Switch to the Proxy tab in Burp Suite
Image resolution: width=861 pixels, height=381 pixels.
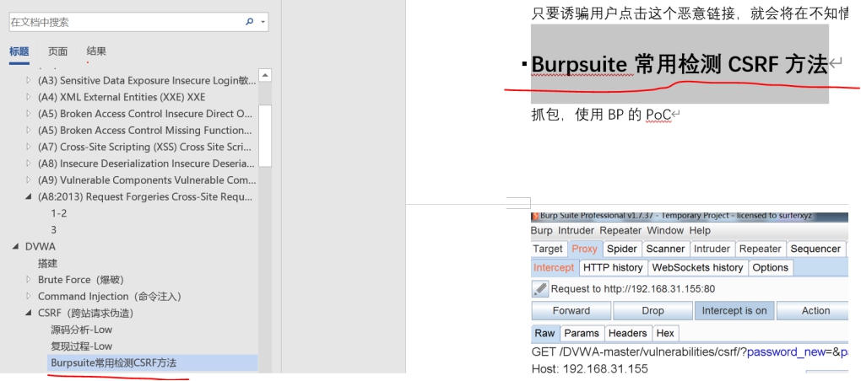coord(584,249)
